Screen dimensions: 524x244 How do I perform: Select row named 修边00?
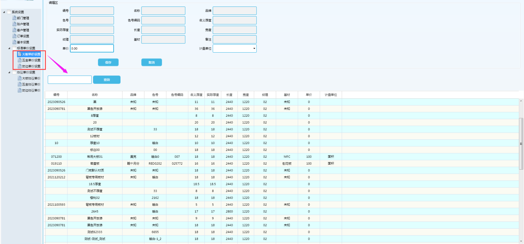coord(282,150)
